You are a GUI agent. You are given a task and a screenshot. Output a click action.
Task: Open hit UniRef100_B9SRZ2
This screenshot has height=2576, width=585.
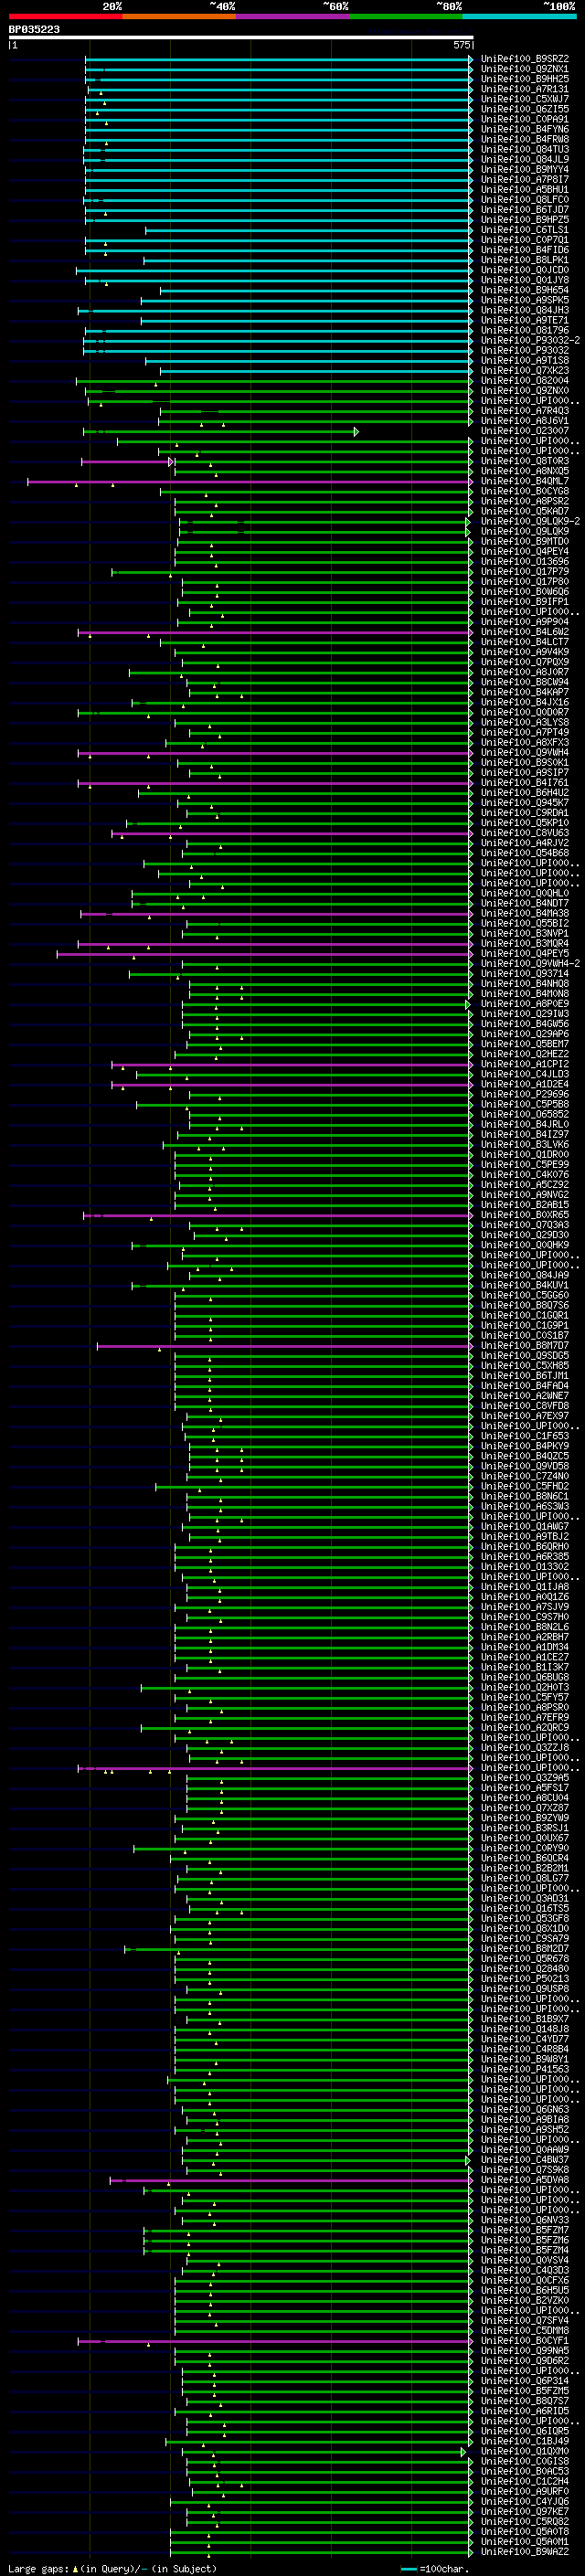click(524, 59)
